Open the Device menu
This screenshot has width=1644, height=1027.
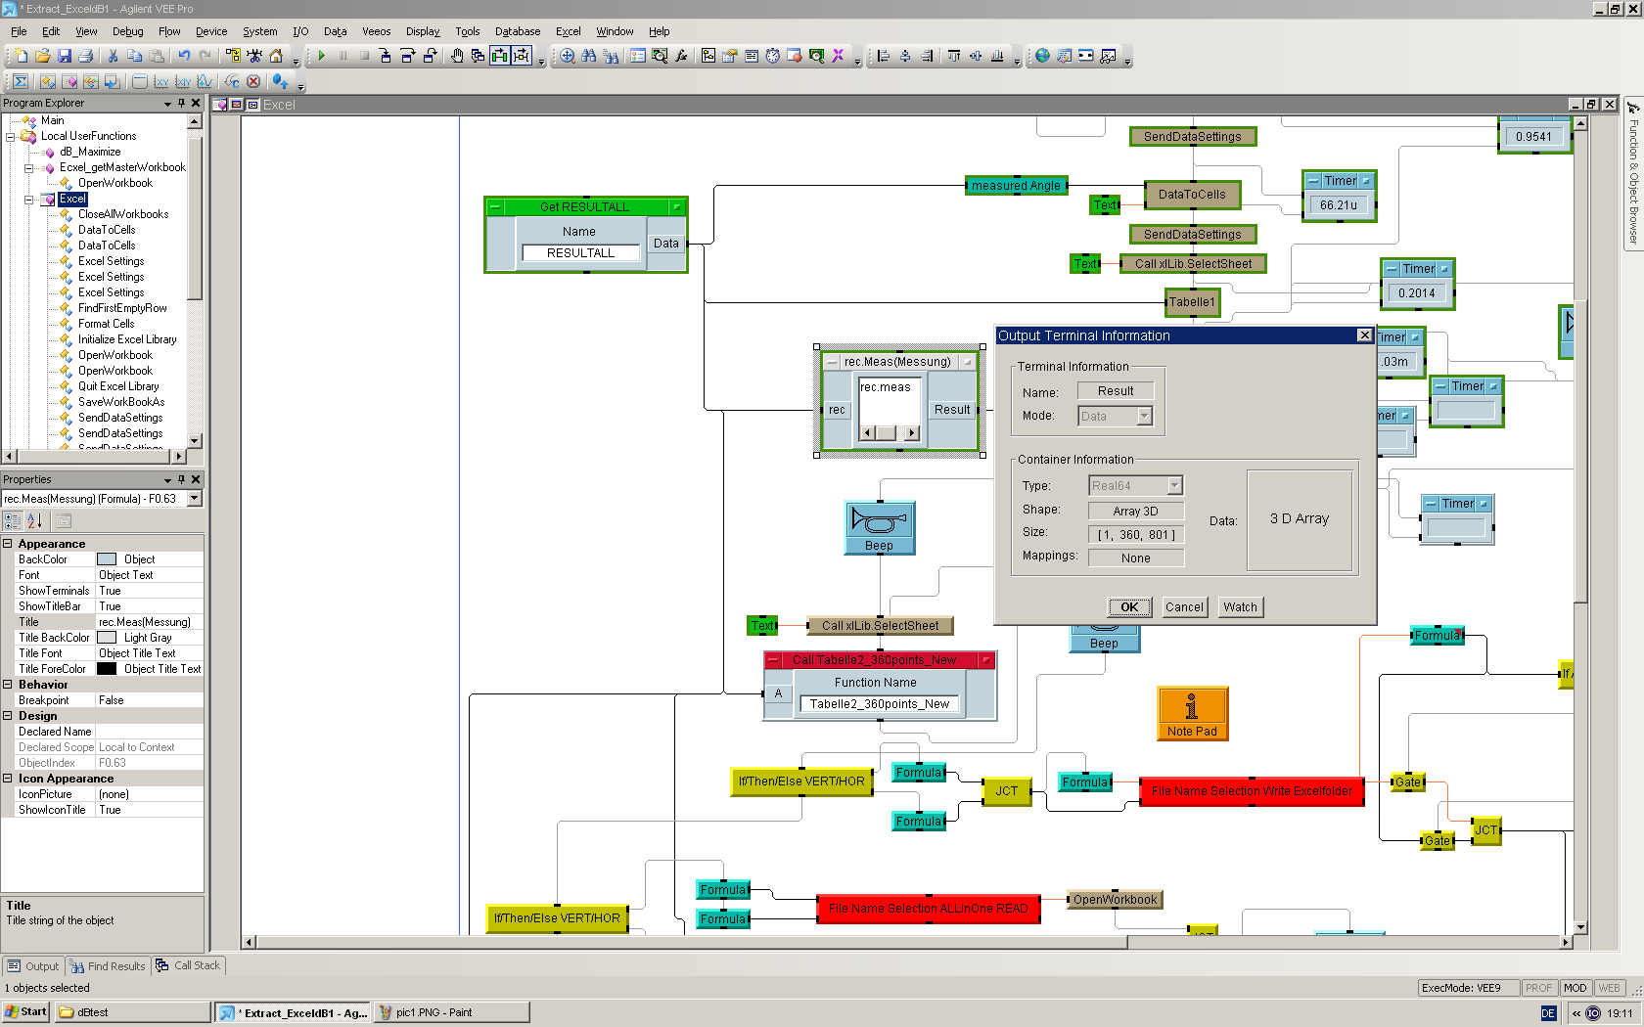pyautogui.click(x=210, y=31)
